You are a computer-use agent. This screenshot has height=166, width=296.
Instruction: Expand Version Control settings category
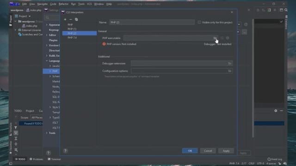pyautogui.click(x=47, y=45)
